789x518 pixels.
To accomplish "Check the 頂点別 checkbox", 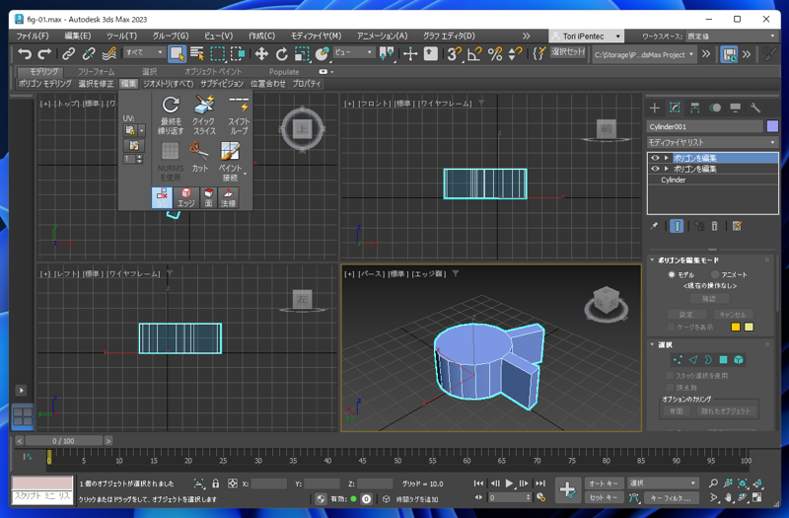I will tap(670, 387).
